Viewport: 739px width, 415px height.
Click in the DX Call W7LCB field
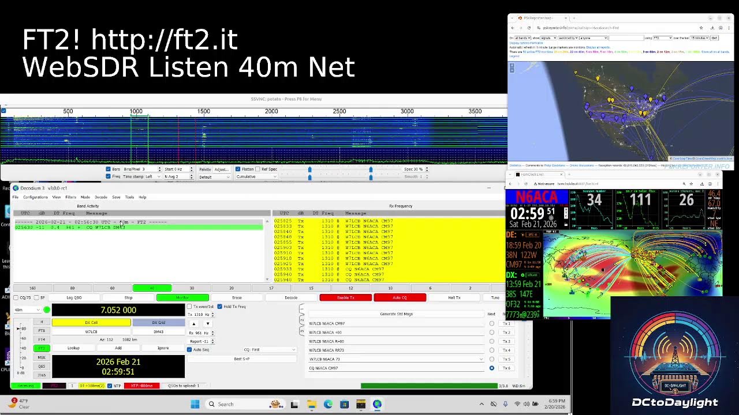coord(91,331)
